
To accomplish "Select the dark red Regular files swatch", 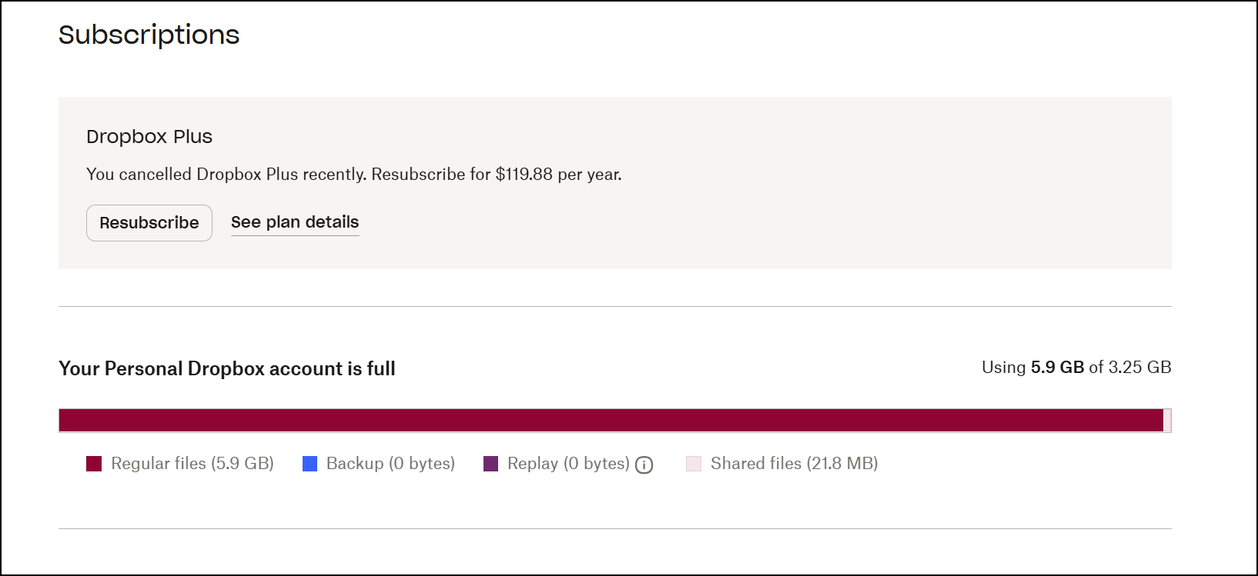I will (x=94, y=464).
